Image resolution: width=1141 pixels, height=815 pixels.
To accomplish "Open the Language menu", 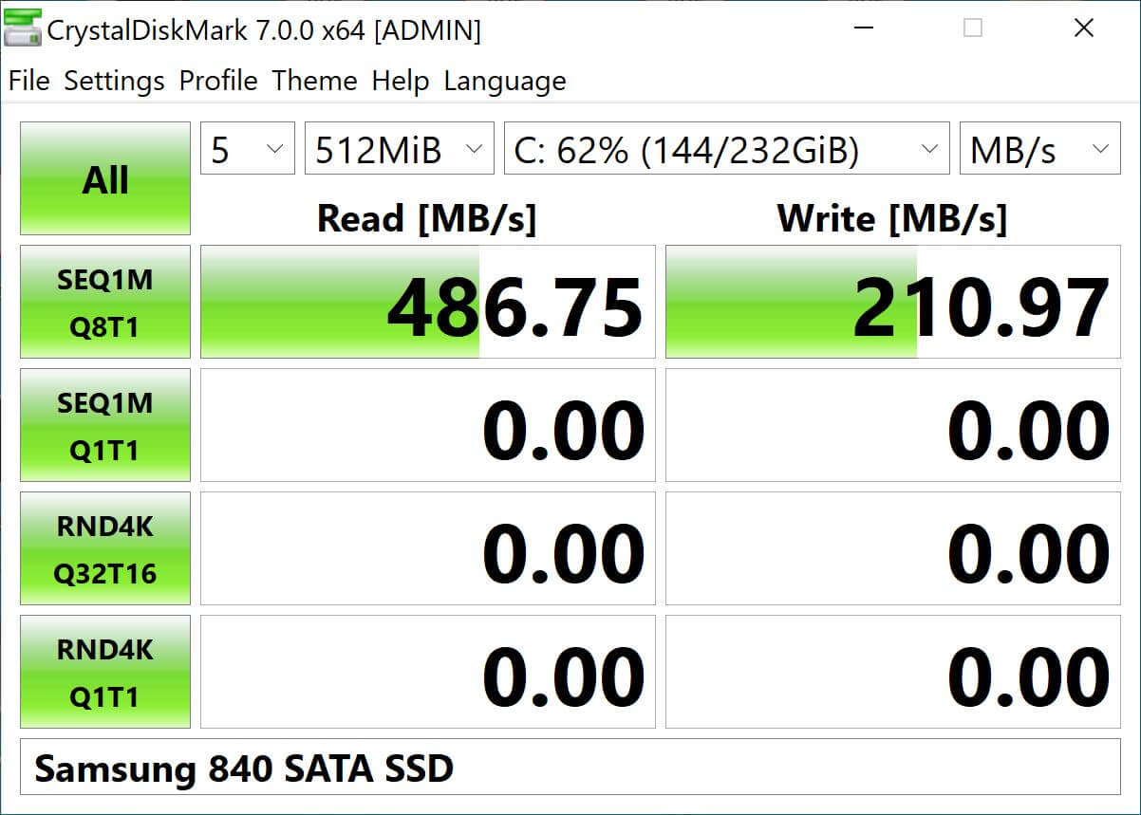I will (504, 81).
